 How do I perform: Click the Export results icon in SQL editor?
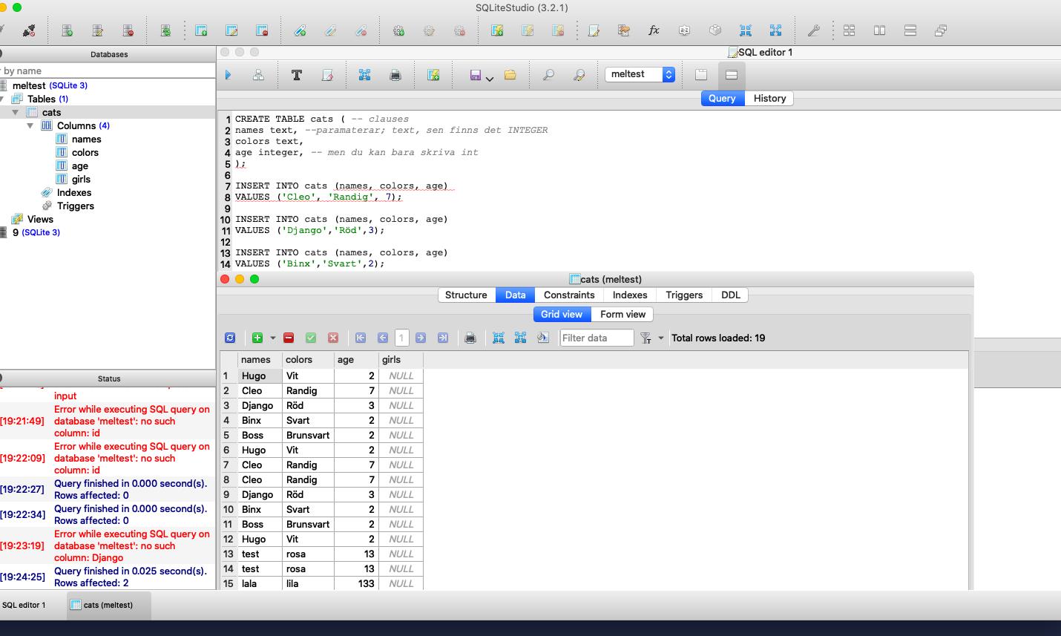point(364,75)
